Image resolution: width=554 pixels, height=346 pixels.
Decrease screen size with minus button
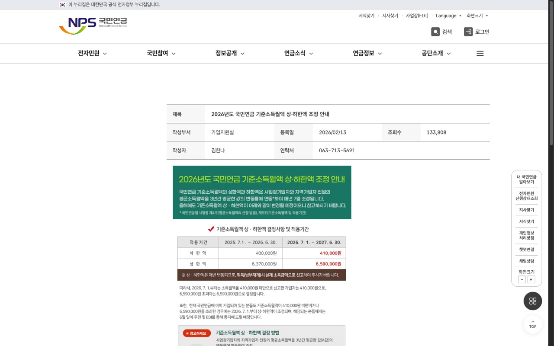point(522,279)
